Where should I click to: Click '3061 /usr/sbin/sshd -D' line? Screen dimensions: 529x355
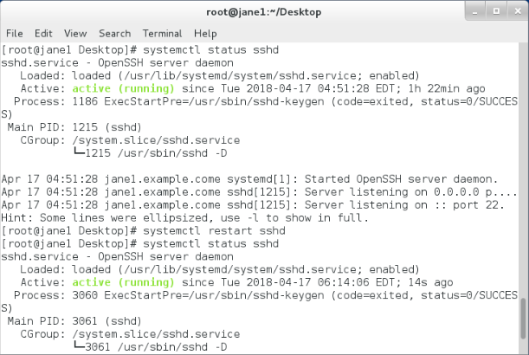(150, 347)
